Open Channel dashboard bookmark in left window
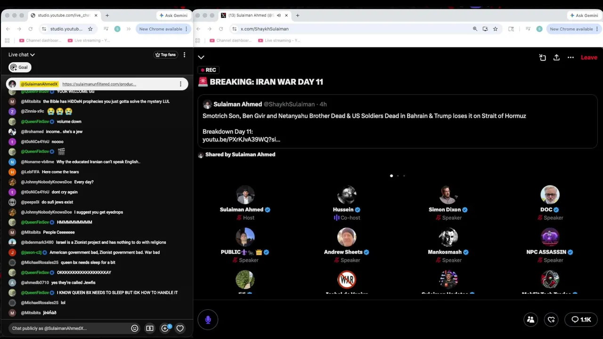603x339 pixels. [x=41, y=40]
